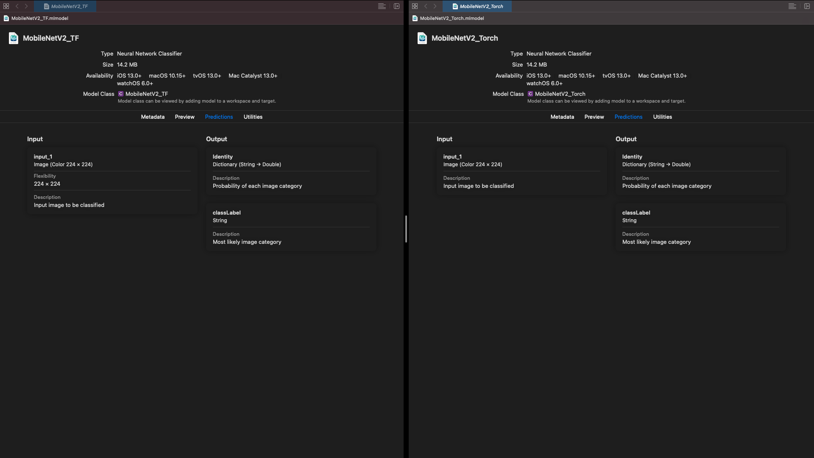This screenshot has width=814, height=458.
Task: Click MobileNetV2_Torch model class icon
Action: (530, 94)
